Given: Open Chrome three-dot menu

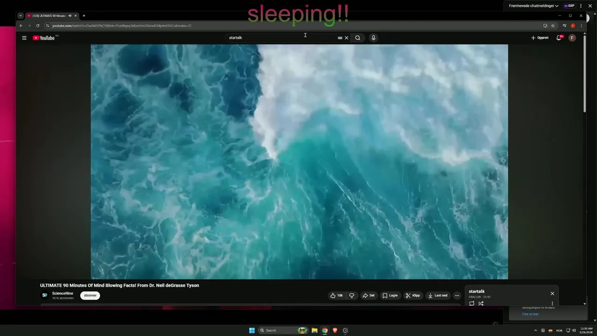Looking at the screenshot, I should (x=581, y=26).
